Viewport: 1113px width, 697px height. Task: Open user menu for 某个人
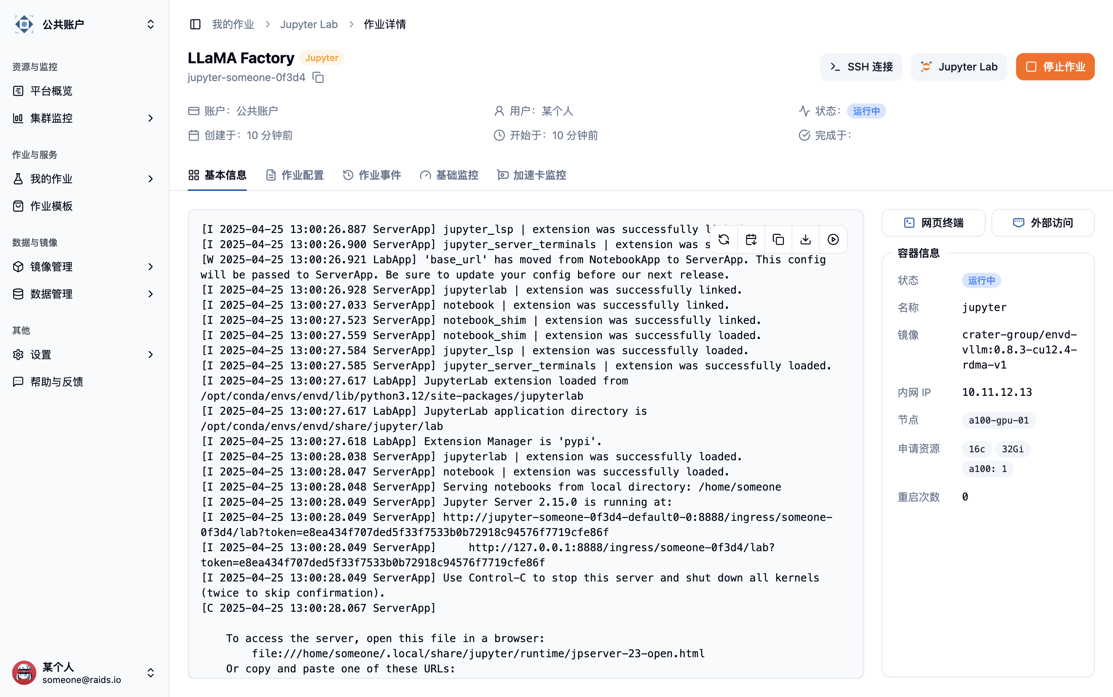tap(84, 673)
